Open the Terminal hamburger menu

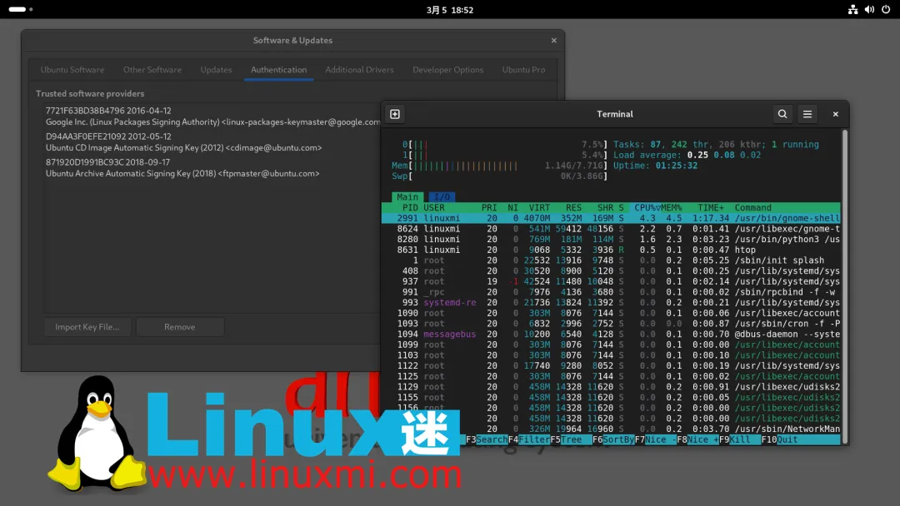click(x=807, y=114)
